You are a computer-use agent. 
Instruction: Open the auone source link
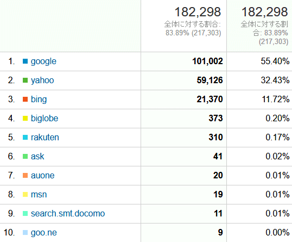tap(42, 176)
